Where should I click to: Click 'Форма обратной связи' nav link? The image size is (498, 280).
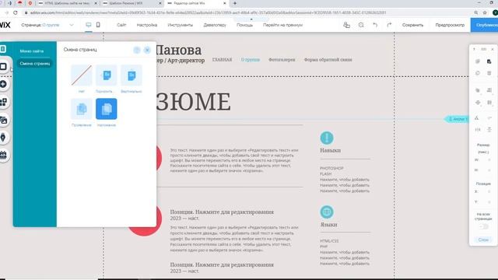328,60
